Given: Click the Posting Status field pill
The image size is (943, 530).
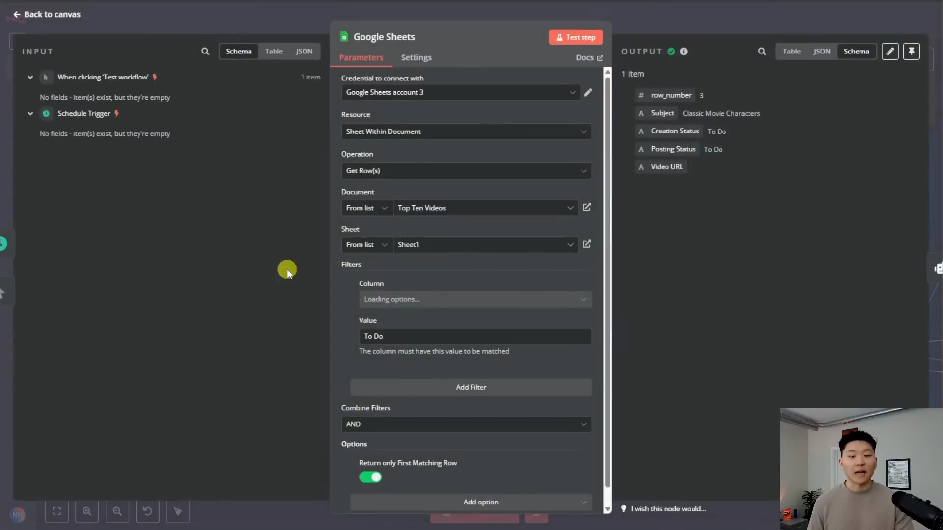Looking at the screenshot, I should click(667, 149).
